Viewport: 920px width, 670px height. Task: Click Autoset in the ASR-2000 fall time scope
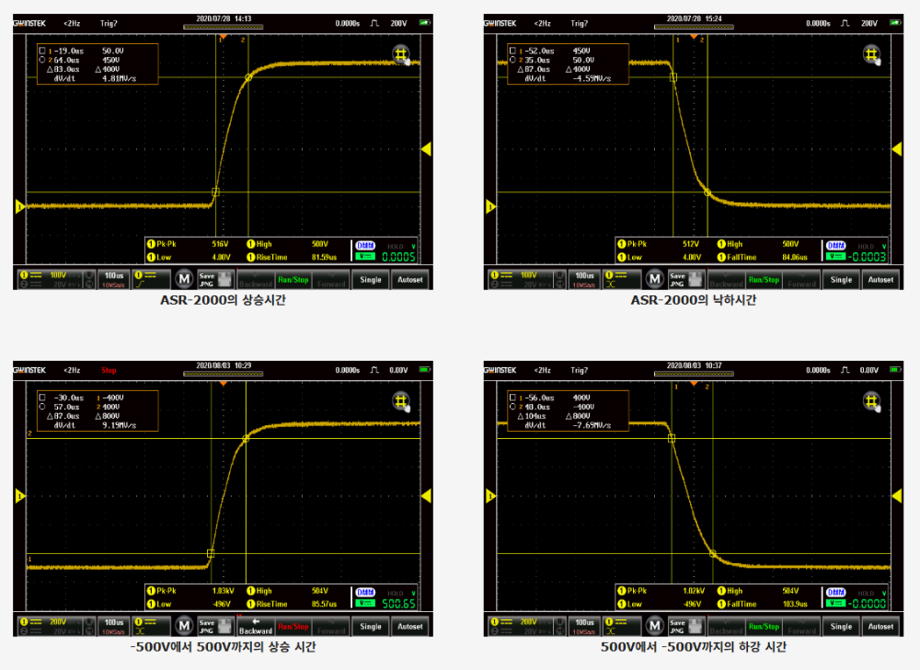tap(880, 280)
